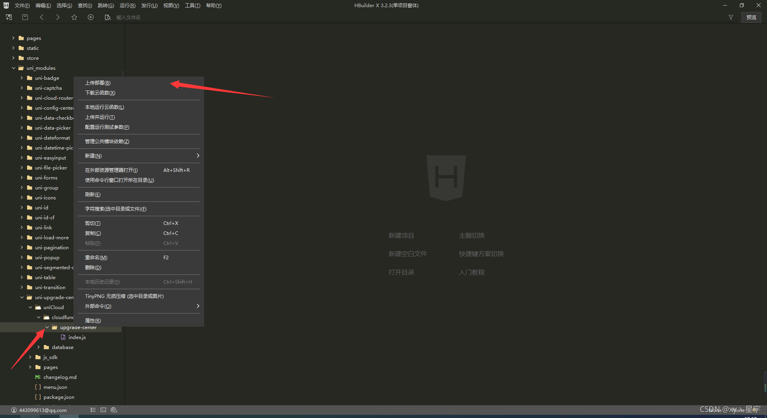767x418 pixels.
Task: Open package.json file
Action: [59, 397]
